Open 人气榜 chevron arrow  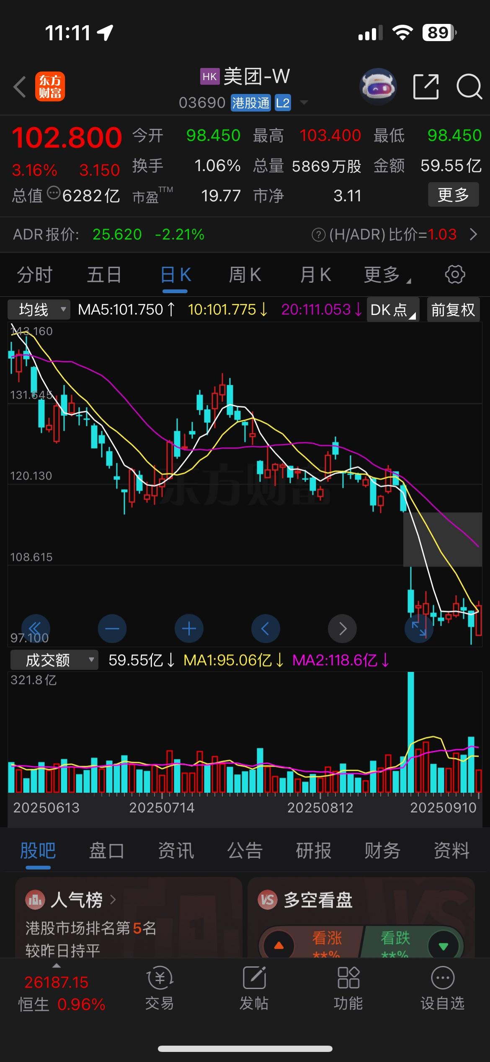(x=113, y=900)
